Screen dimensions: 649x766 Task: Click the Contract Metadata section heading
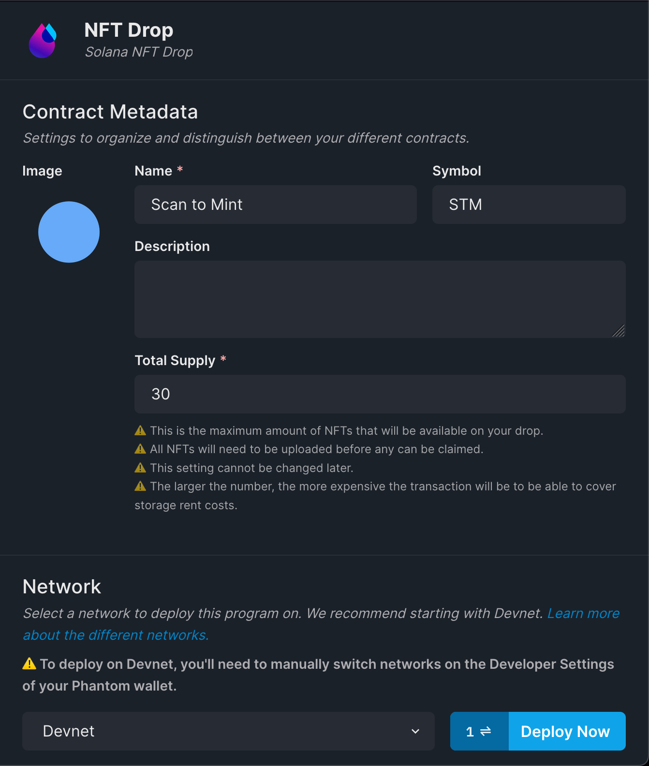point(110,112)
